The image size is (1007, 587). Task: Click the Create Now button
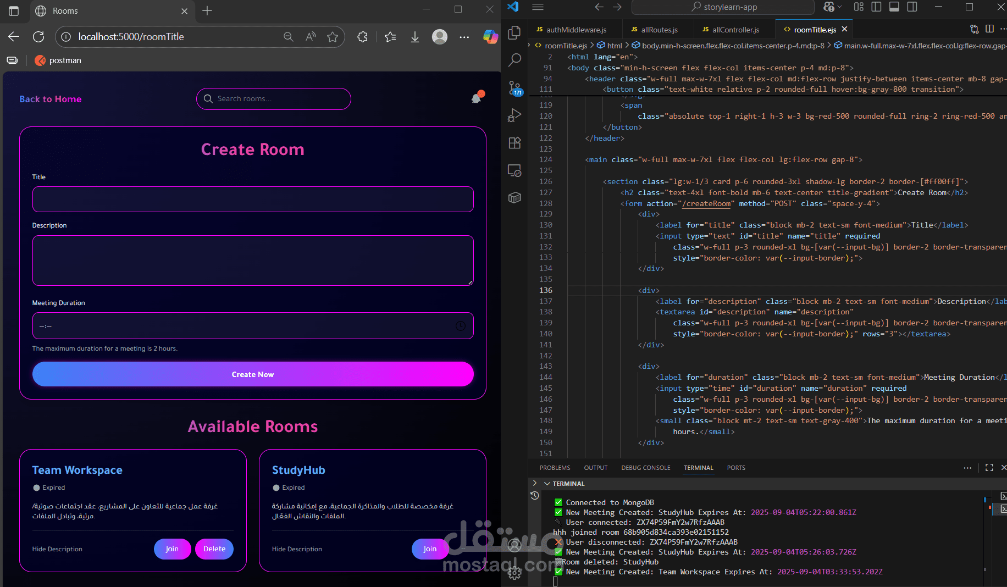pos(253,374)
